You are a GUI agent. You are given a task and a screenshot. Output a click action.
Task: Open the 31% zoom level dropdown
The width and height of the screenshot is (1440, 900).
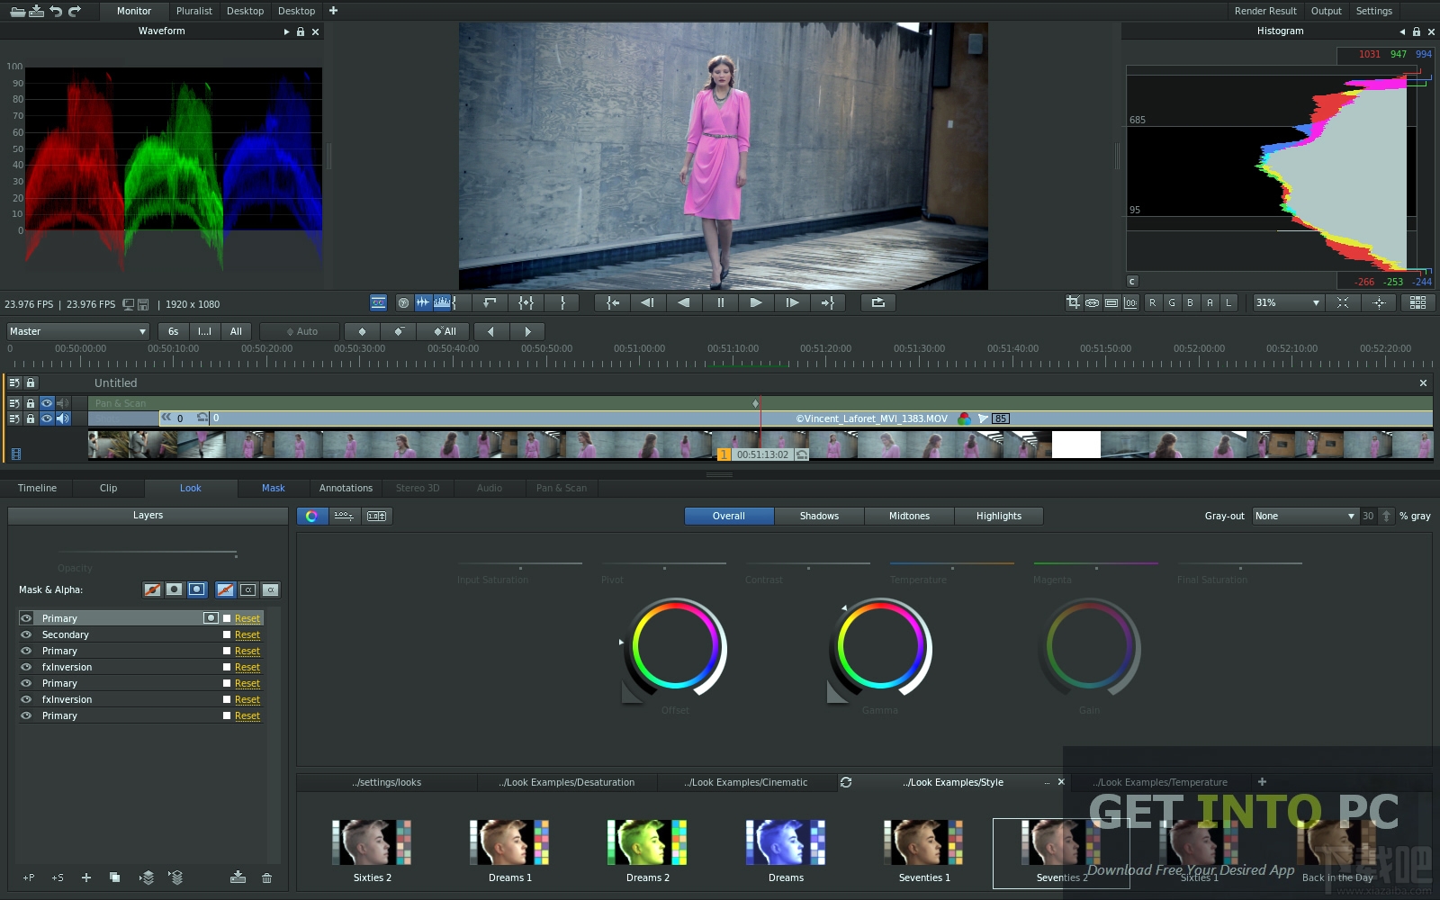click(1287, 302)
